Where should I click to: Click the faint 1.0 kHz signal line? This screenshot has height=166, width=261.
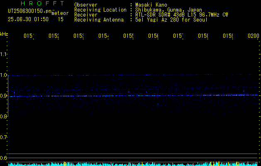[x=133, y=75]
